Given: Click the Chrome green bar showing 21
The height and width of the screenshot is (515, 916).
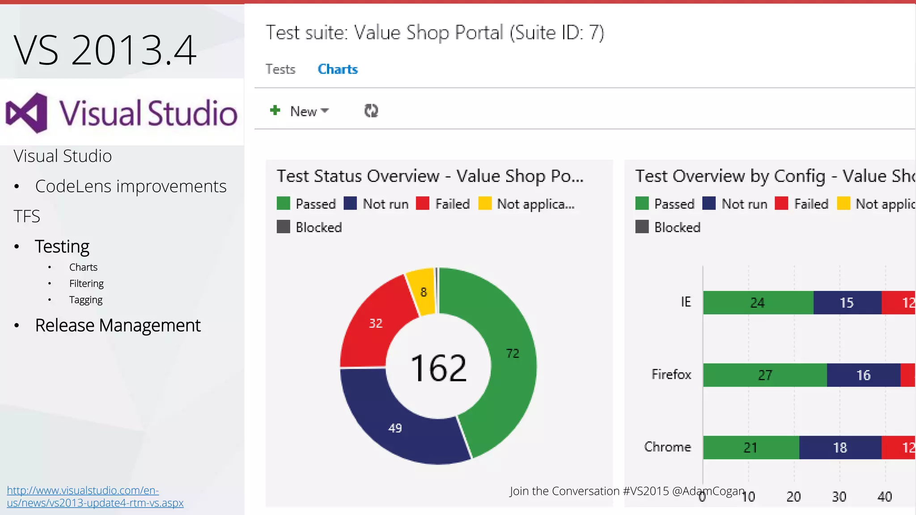Looking at the screenshot, I should 751,447.
